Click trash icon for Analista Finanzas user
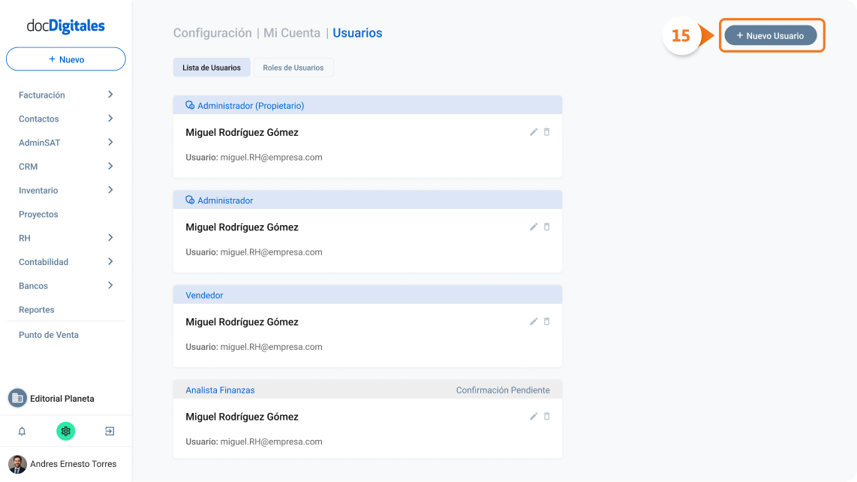This screenshot has height=482, width=857. click(546, 417)
